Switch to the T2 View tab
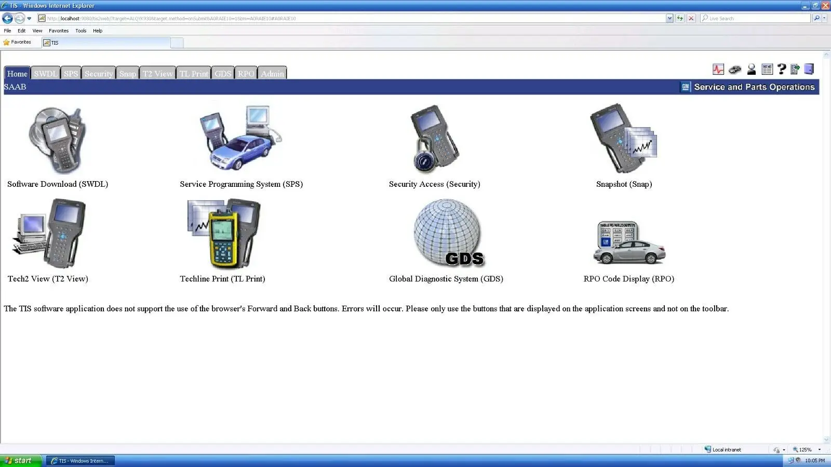The image size is (831, 467). click(158, 73)
